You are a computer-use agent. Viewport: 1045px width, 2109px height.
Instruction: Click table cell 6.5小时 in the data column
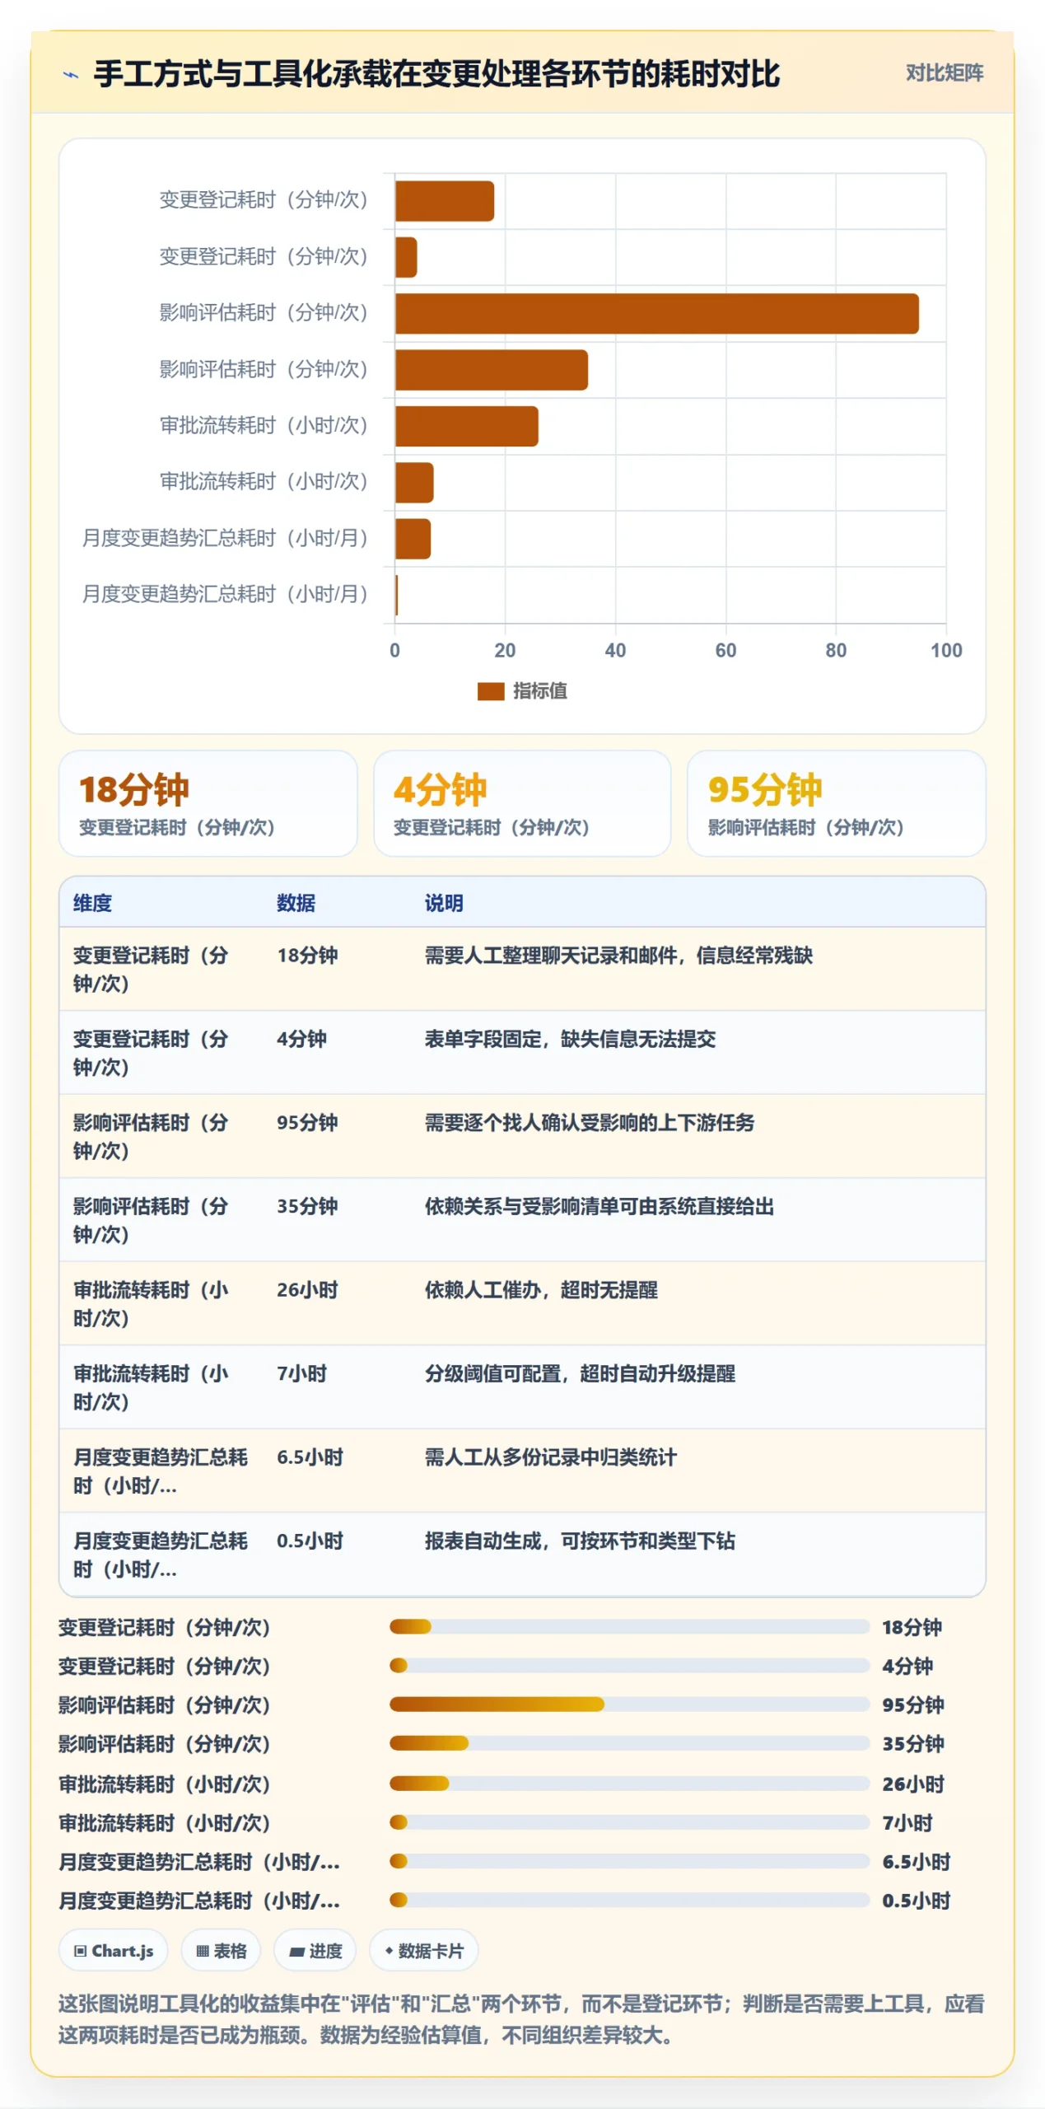click(309, 1457)
